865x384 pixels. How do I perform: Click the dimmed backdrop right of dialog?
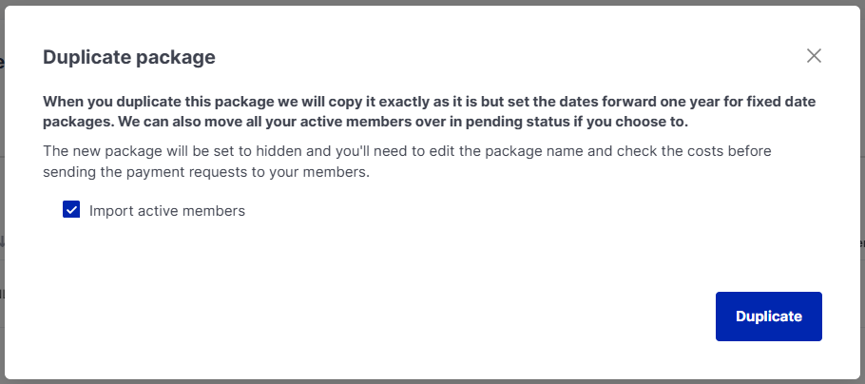coord(862,190)
